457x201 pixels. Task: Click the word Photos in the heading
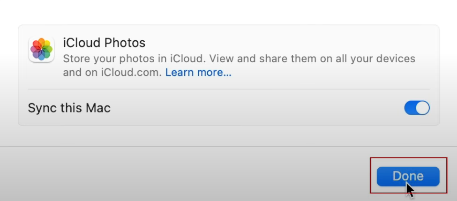[x=125, y=43]
